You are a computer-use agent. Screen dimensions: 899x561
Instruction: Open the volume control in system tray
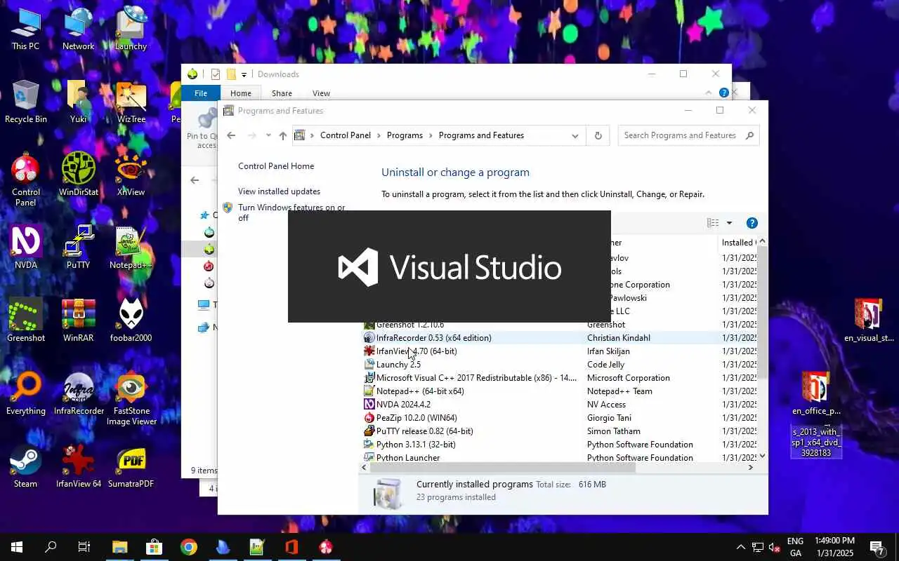tap(775, 547)
